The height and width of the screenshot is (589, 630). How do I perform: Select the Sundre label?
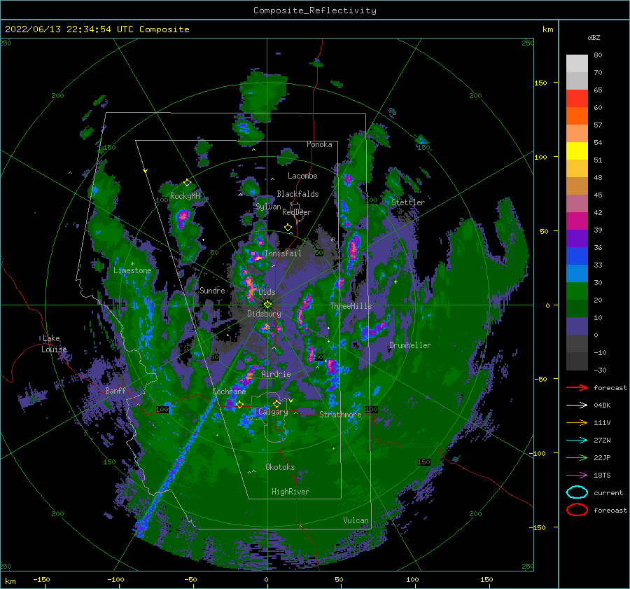pyautogui.click(x=212, y=290)
